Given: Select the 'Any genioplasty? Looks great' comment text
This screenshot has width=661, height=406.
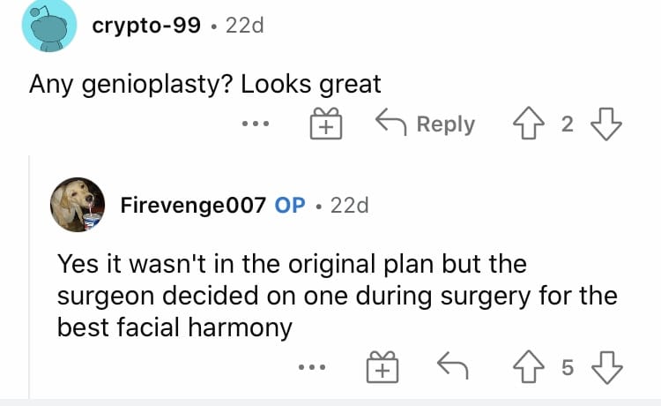Looking at the screenshot, I should (x=204, y=85).
